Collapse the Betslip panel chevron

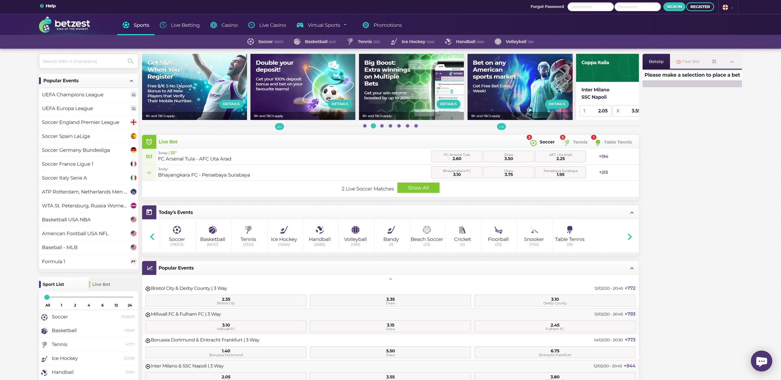[x=732, y=62]
